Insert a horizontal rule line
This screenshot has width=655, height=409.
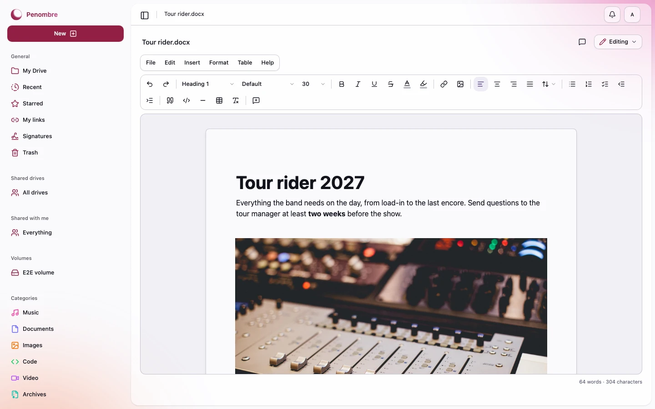tap(203, 100)
